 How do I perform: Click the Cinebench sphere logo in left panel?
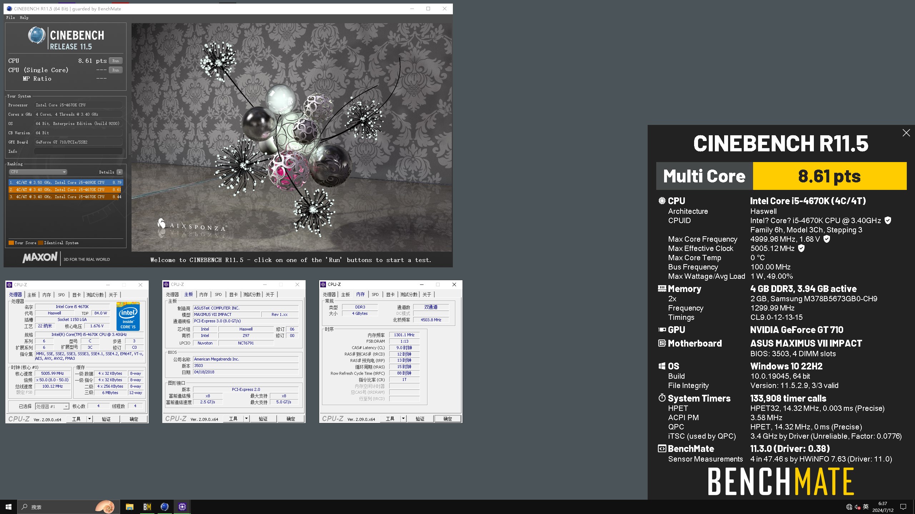point(36,35)
